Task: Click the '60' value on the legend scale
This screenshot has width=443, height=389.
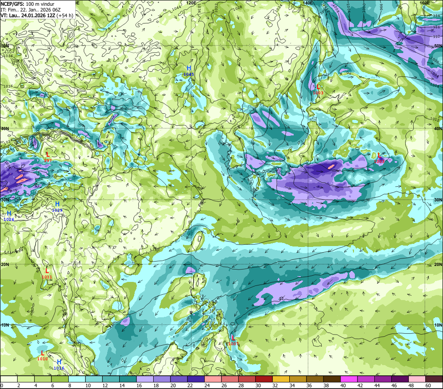Action: 428,385
